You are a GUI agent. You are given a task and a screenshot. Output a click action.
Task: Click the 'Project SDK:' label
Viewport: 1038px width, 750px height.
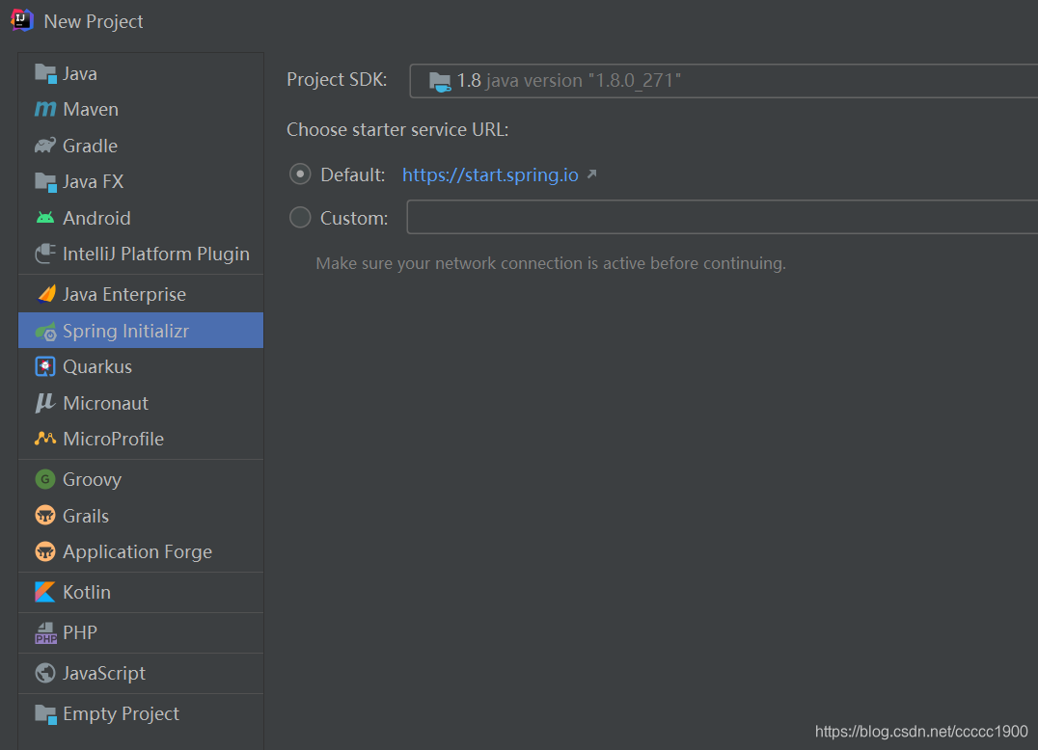[x=337, y=79]
